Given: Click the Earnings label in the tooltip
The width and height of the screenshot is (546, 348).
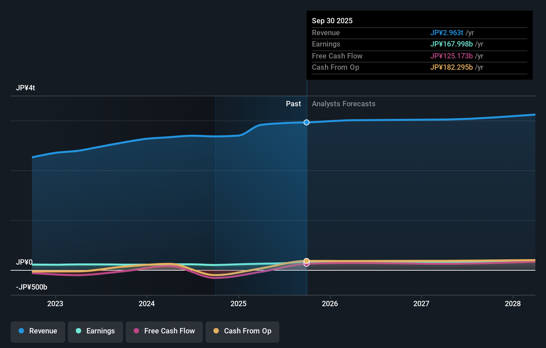Looking at the screenshot, I should [326, 44].
